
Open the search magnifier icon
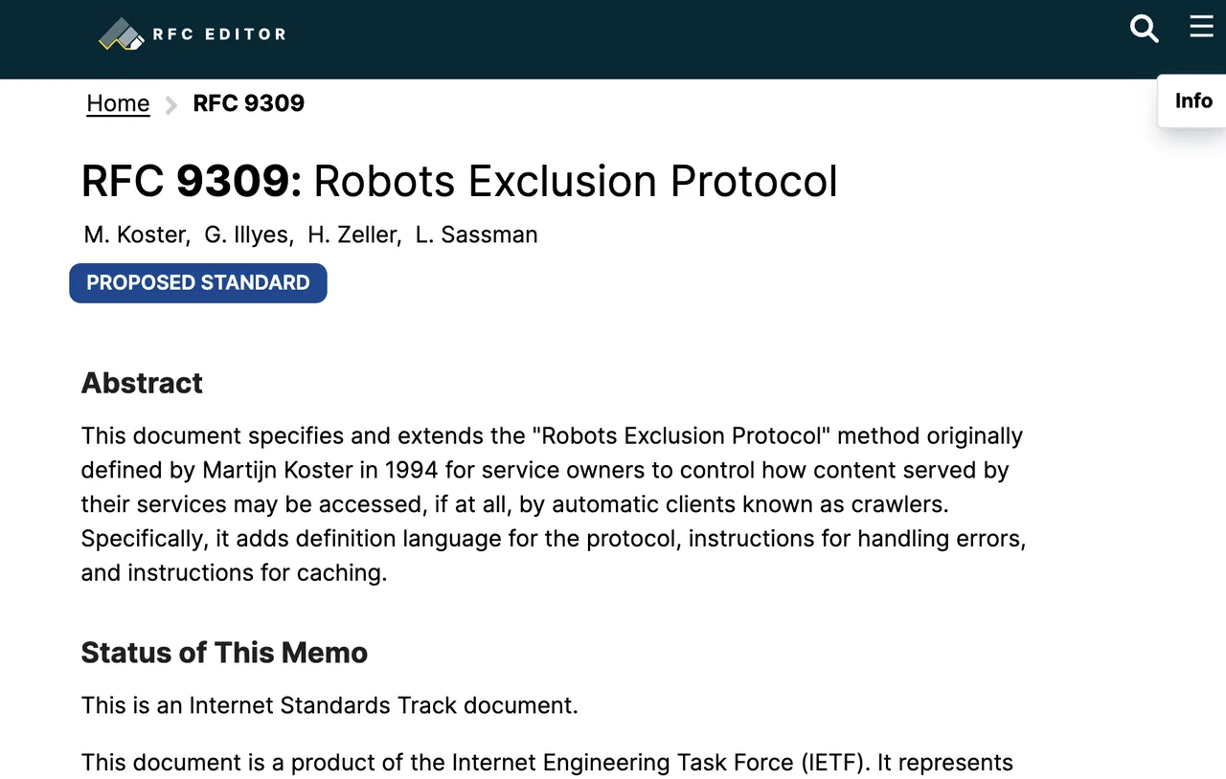pos(1144,29)
